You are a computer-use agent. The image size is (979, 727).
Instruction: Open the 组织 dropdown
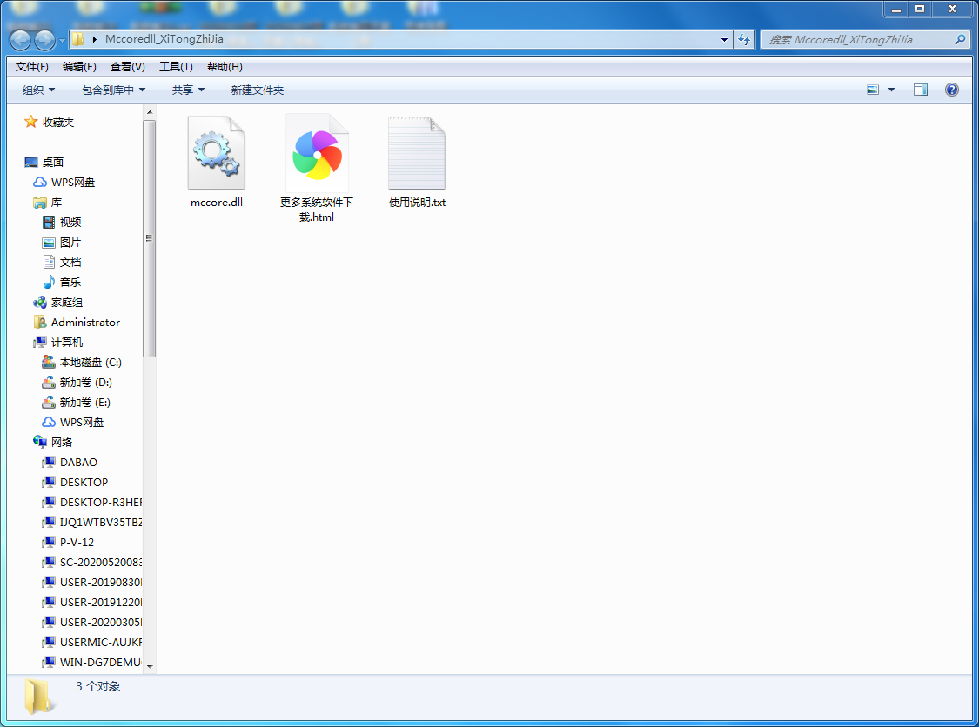(x=38, y=90)
